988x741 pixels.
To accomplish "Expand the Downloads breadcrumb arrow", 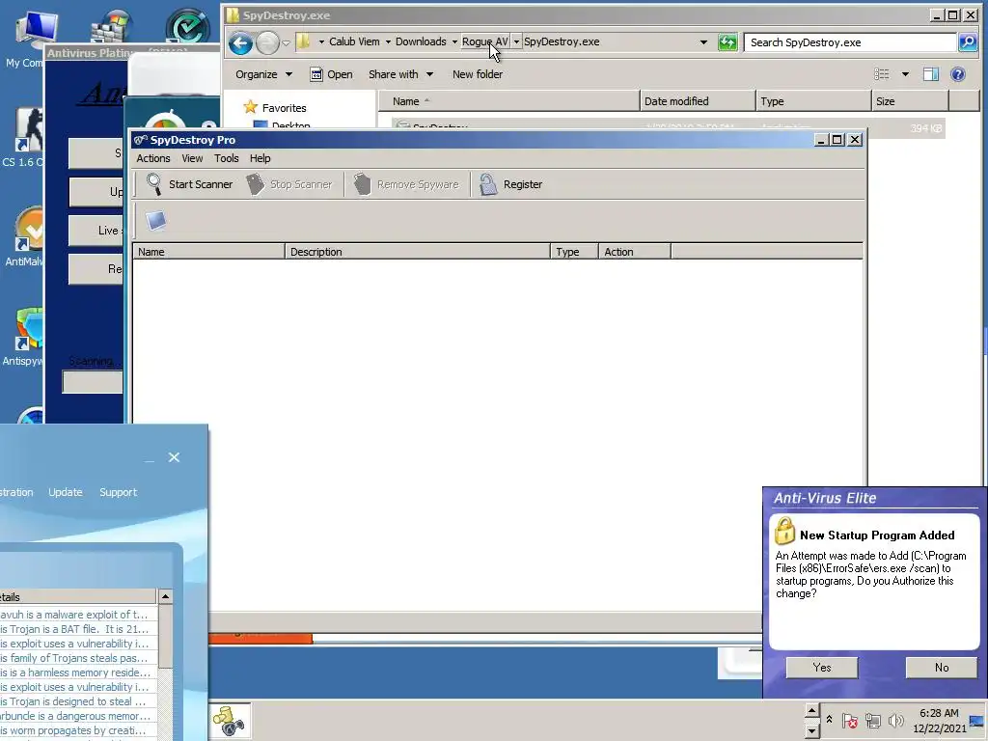I will (x=454, y=41).
